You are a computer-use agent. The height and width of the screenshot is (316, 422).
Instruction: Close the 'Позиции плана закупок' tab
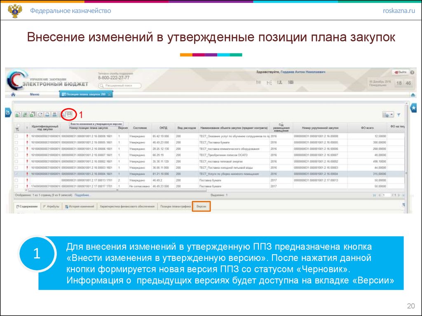pyautogui.click(x=109, y=95)
